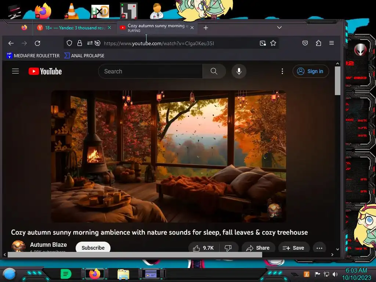Open the purple window app on taskbar
Screen dimensions: 376x282
coord(151,274)
